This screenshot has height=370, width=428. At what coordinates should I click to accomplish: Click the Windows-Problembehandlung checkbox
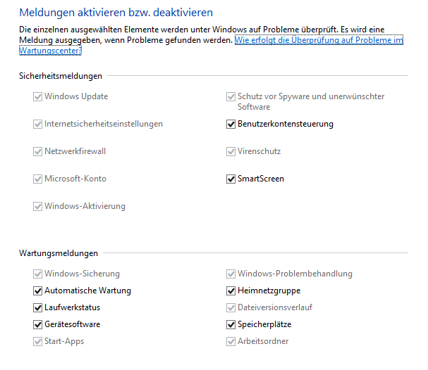(231, 274)
